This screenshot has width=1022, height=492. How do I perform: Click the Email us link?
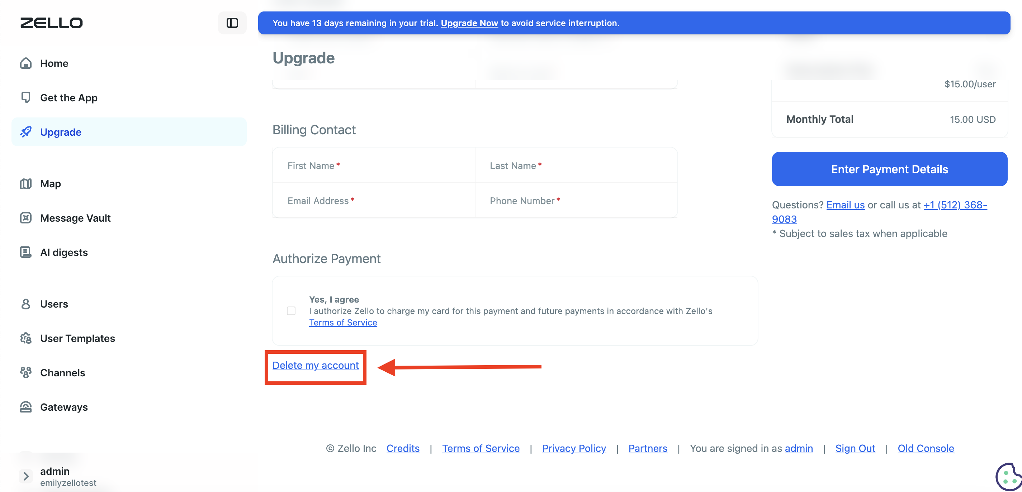[x=845, y=205]
